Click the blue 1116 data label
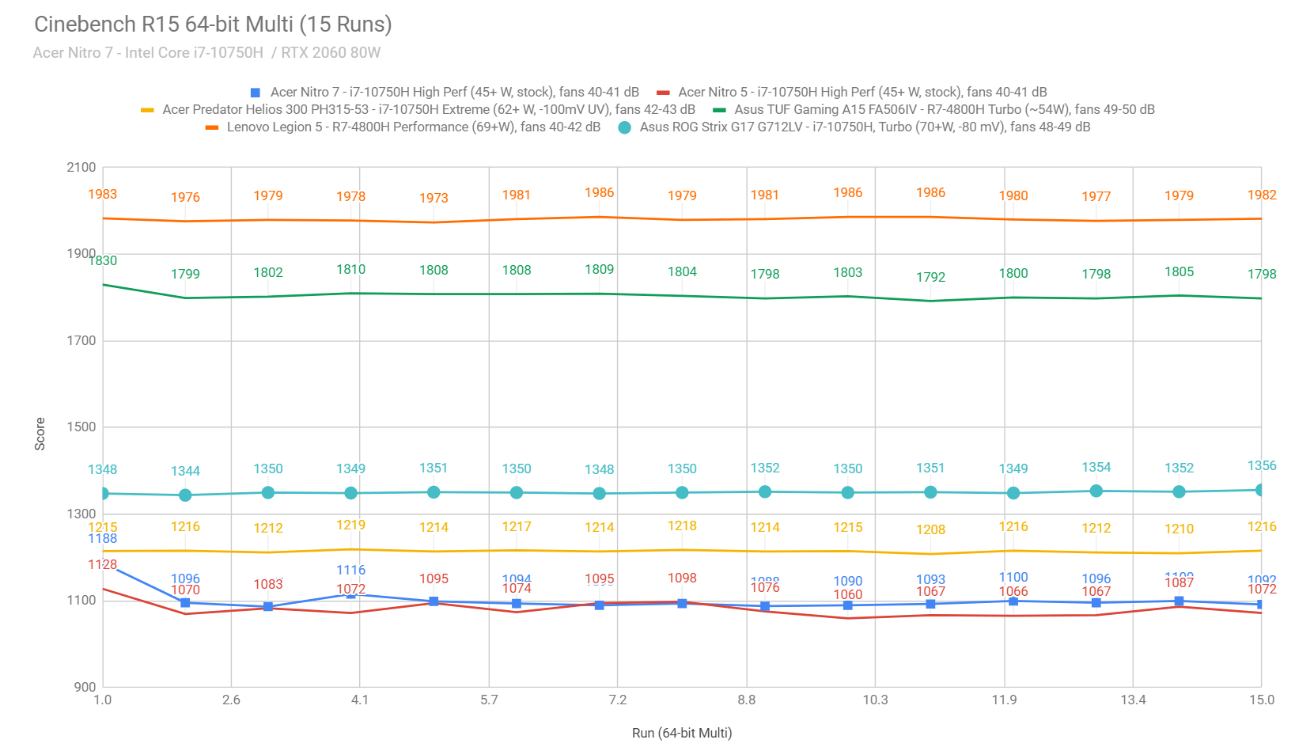Screen dimensions: 1295x751 pyautogui.click(x=350, y=571)
